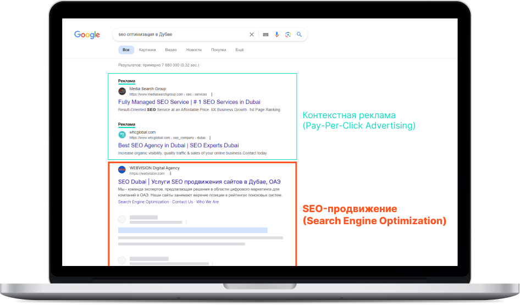Open the on-screen keyboard icon
The height and width of the screenshot is (305, 520).
(265, 35)
